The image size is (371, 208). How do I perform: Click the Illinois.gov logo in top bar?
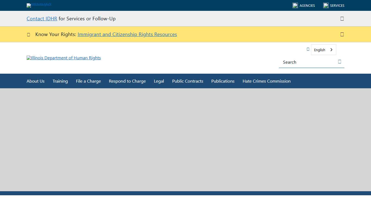[39, 5]
